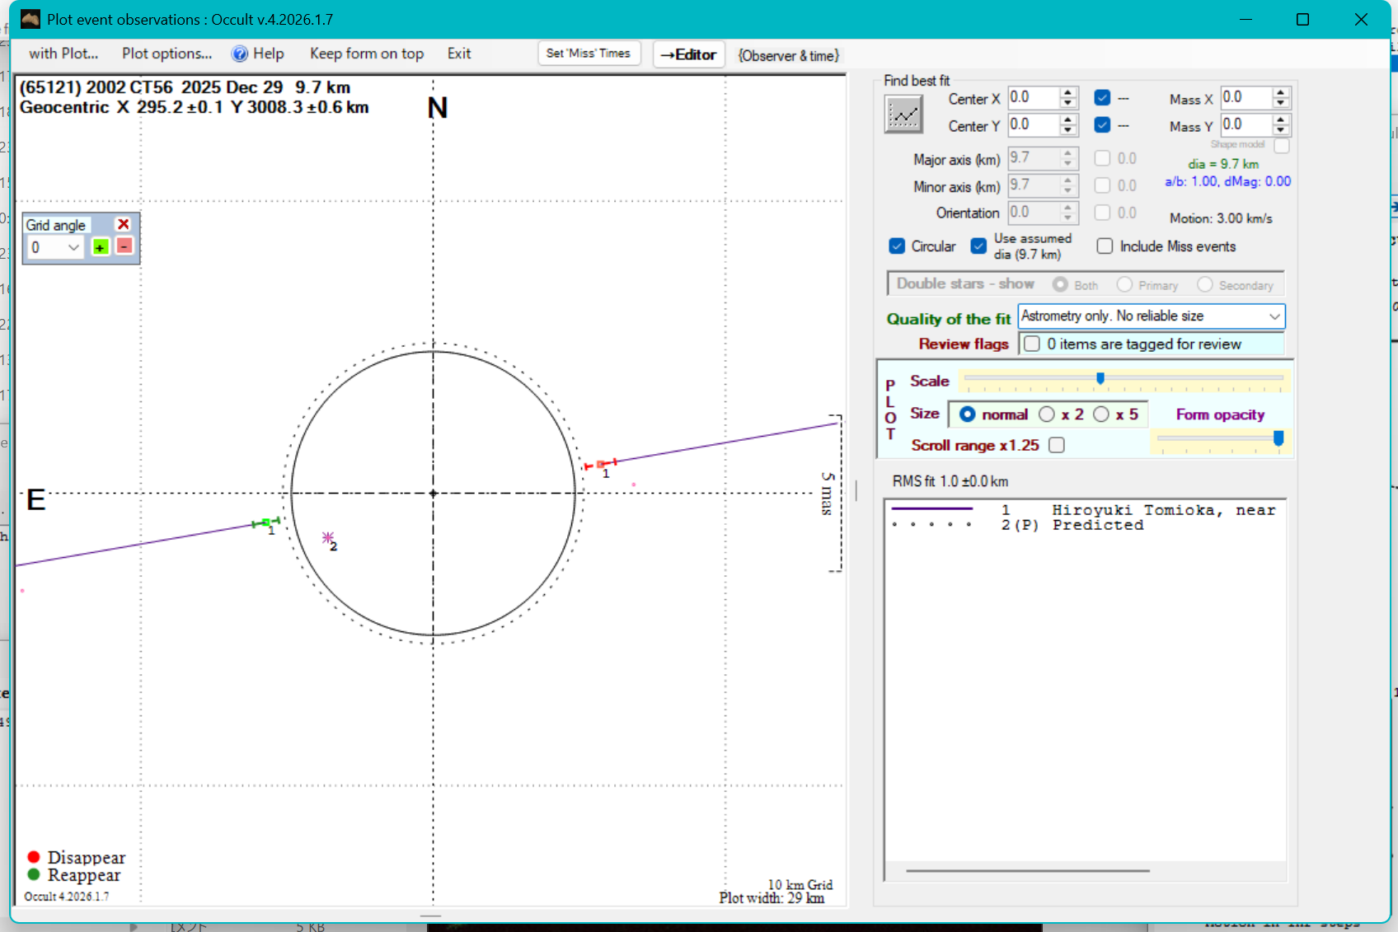
Task: Enable Include Miss events checkbox
Action: click(x=1105, y=246)
